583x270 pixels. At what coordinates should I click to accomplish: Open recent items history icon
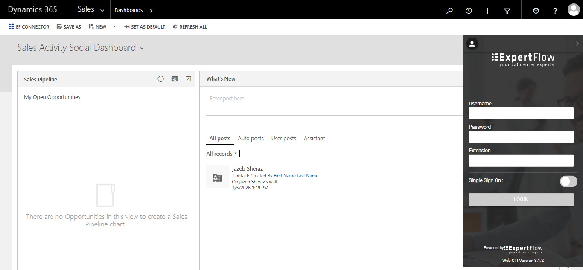point(469,11)
